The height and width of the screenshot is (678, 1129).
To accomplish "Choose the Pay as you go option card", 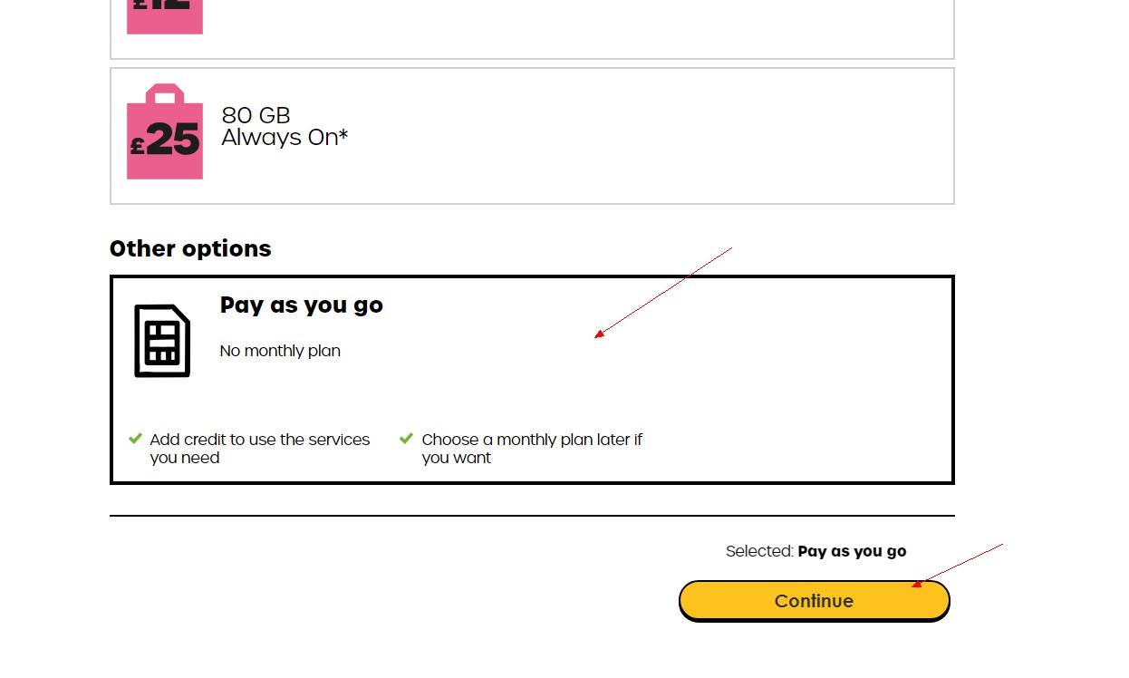I will [x=532, y=380].
